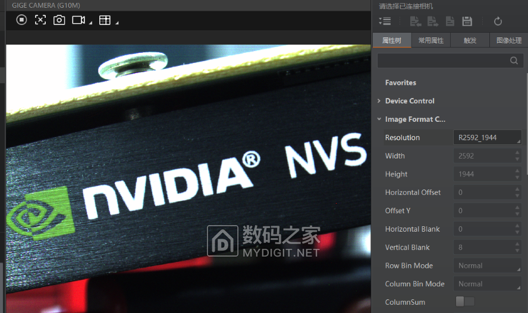Toggle the ColumnSum switch
The height and width of the screenshot is (313, 528).
[x=465, y=301]
